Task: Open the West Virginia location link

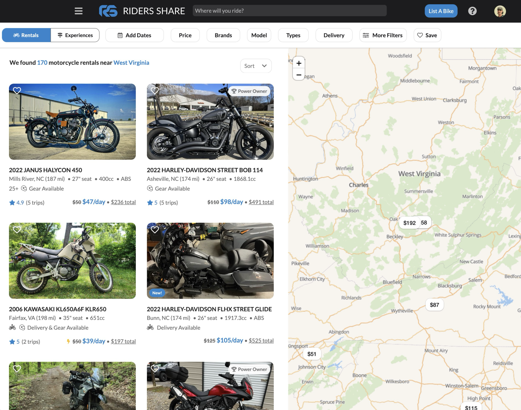Action: pyautogui.click(x=131, y=62)
